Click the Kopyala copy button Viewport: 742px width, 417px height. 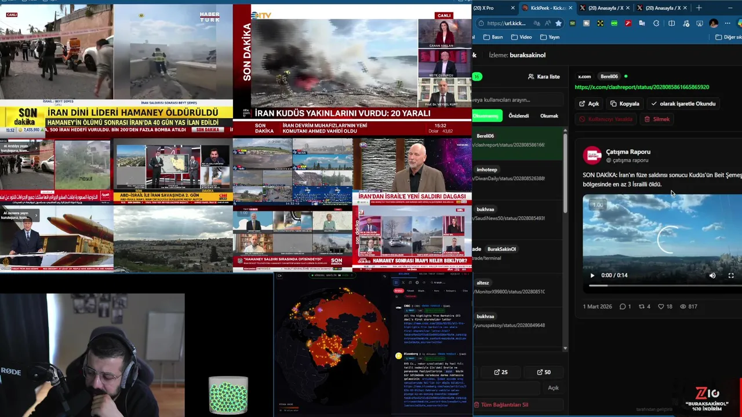coord(625,104)
